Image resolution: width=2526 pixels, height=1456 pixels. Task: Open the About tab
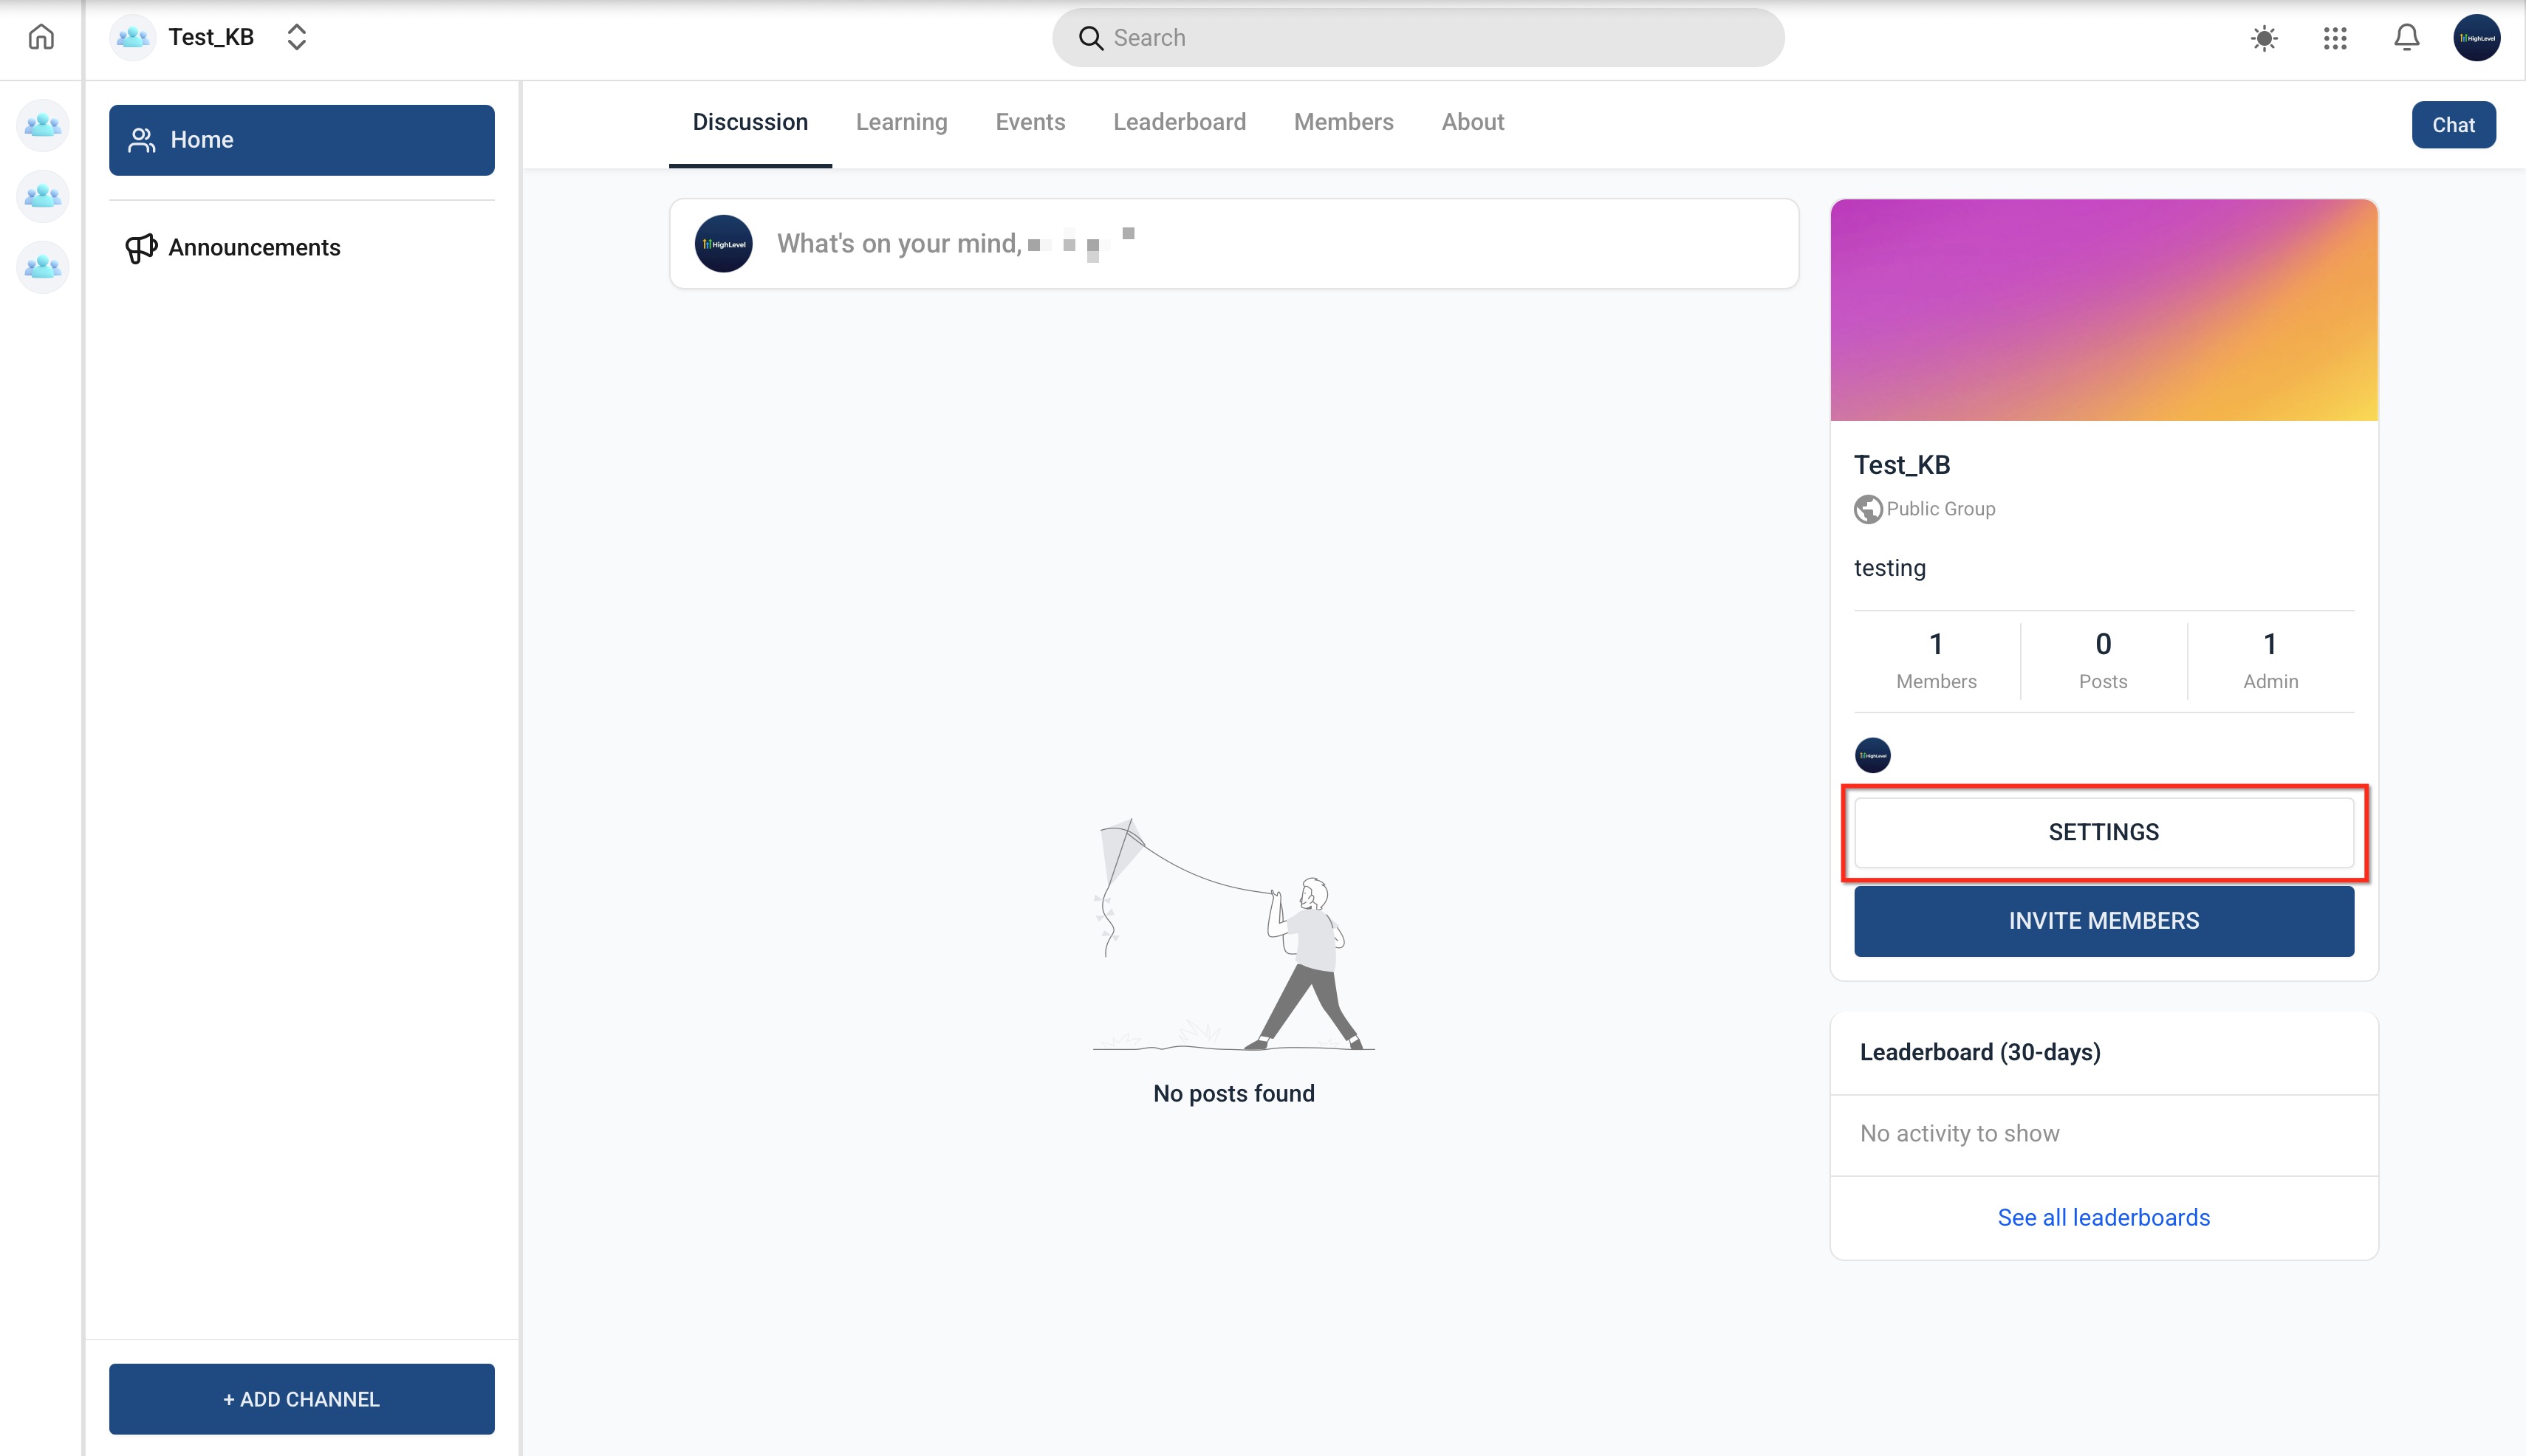(x=1471, y=122)
